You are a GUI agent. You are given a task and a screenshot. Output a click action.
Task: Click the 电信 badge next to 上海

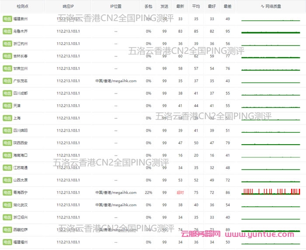(x=7, y=118)
